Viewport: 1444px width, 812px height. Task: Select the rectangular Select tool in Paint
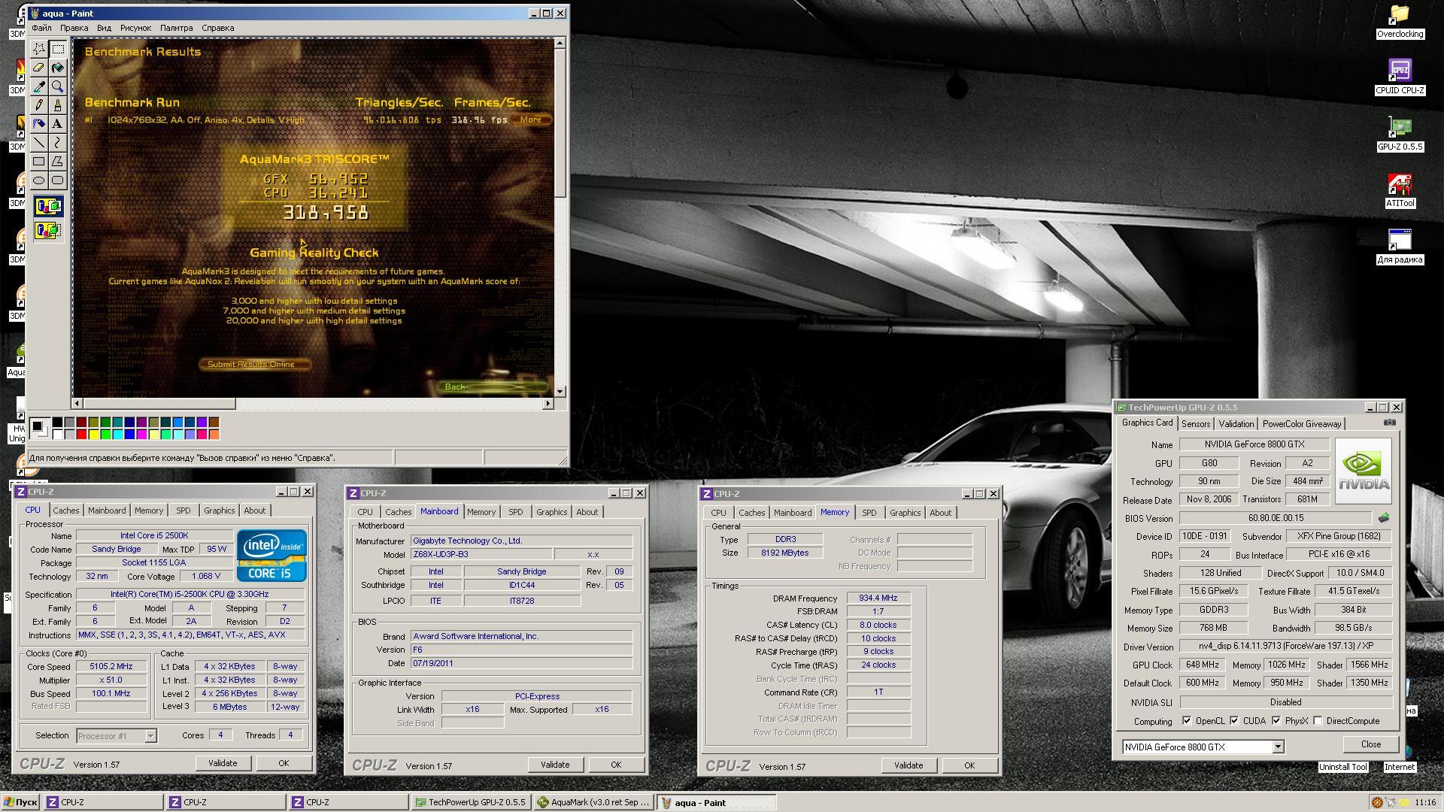(58, 49)
